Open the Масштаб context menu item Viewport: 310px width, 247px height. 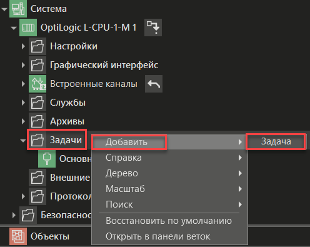169,189
